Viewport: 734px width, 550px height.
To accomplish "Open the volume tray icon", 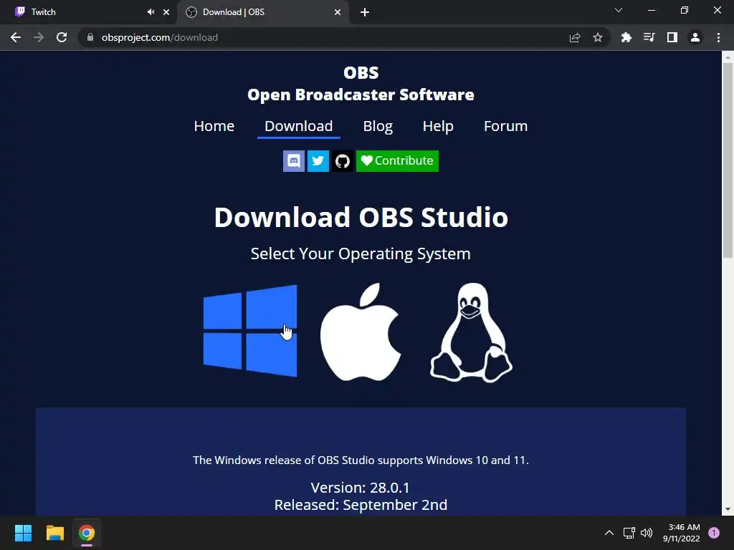I will click(x=647, y=533).
